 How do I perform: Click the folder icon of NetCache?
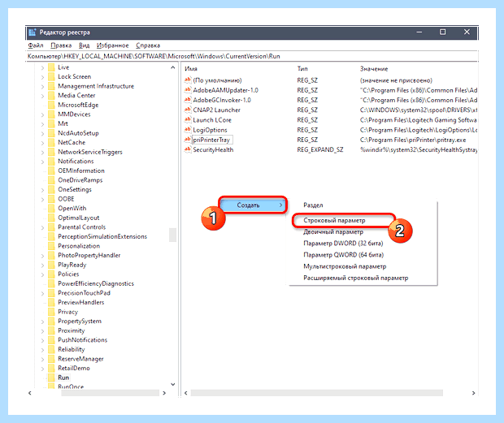51,143
